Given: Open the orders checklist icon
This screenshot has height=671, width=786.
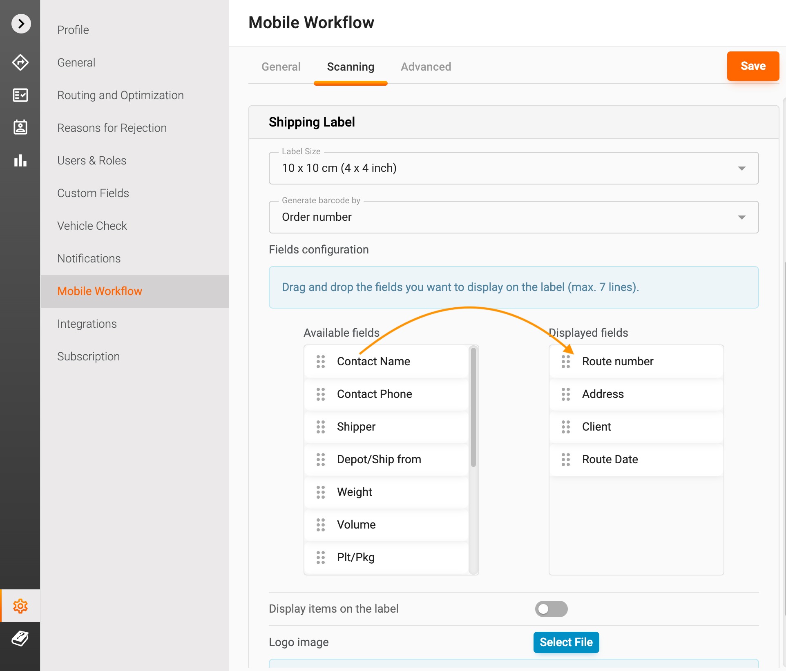Looking at the screenshot, I should coord(20,95).
